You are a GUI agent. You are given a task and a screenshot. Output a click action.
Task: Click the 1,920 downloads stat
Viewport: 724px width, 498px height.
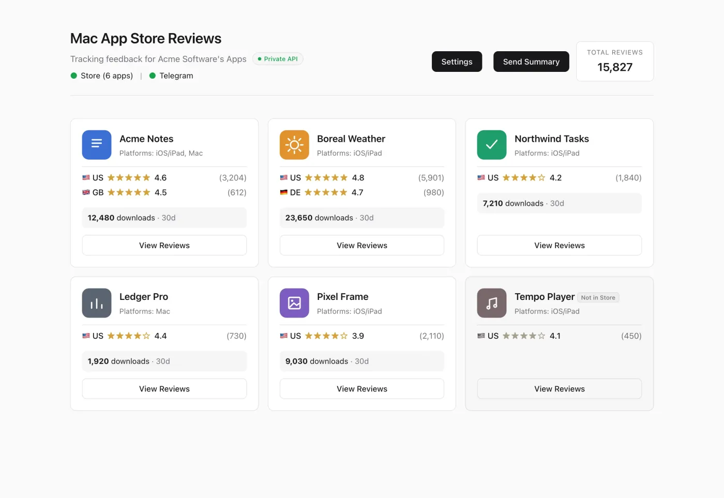164,361
